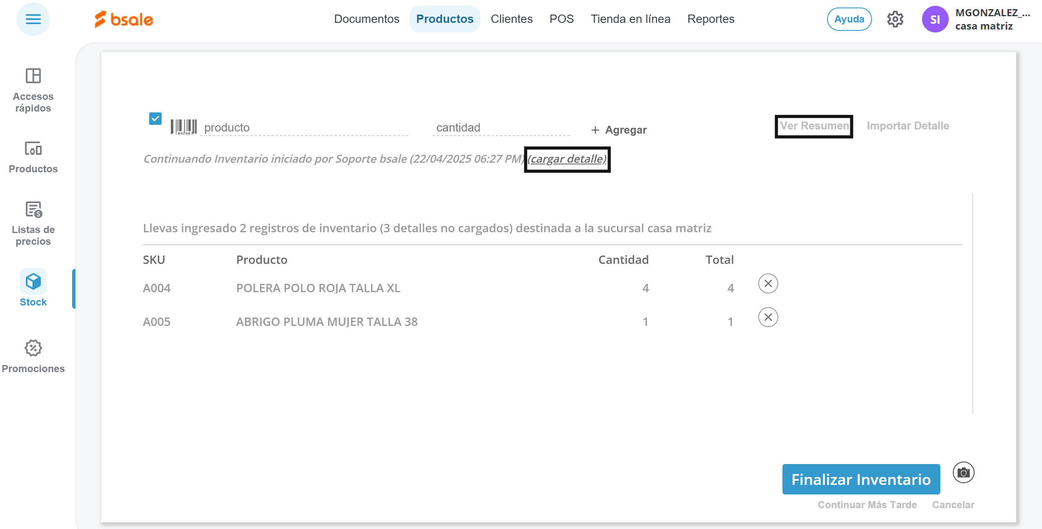The image size is (1042, 529).
Task: Open the Reportes menu
Action: (x=710, y=19)
